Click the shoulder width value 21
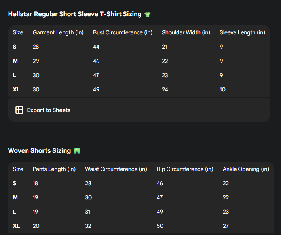This screenshot has width=281, height=235. pyautogui.click(x=165, y=47)
